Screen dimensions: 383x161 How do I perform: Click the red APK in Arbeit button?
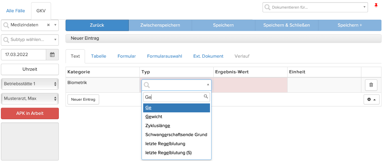(30, 113)
